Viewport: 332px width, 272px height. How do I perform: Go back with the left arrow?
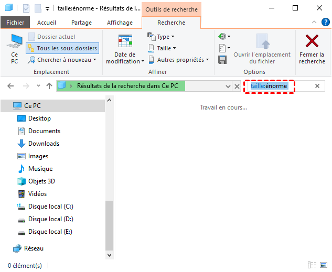click(10, 86)
